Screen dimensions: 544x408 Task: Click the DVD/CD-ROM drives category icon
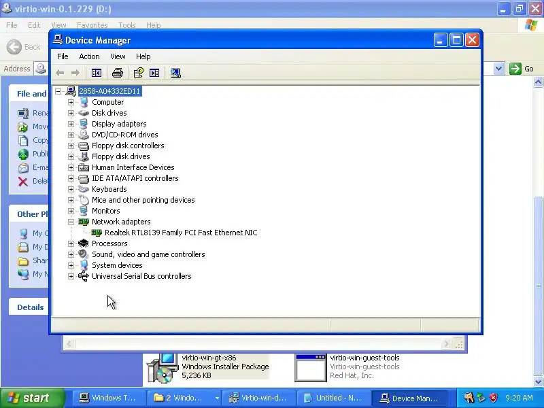point(84,135)
